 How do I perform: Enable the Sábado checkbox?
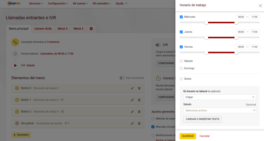[x=181, y=61]
